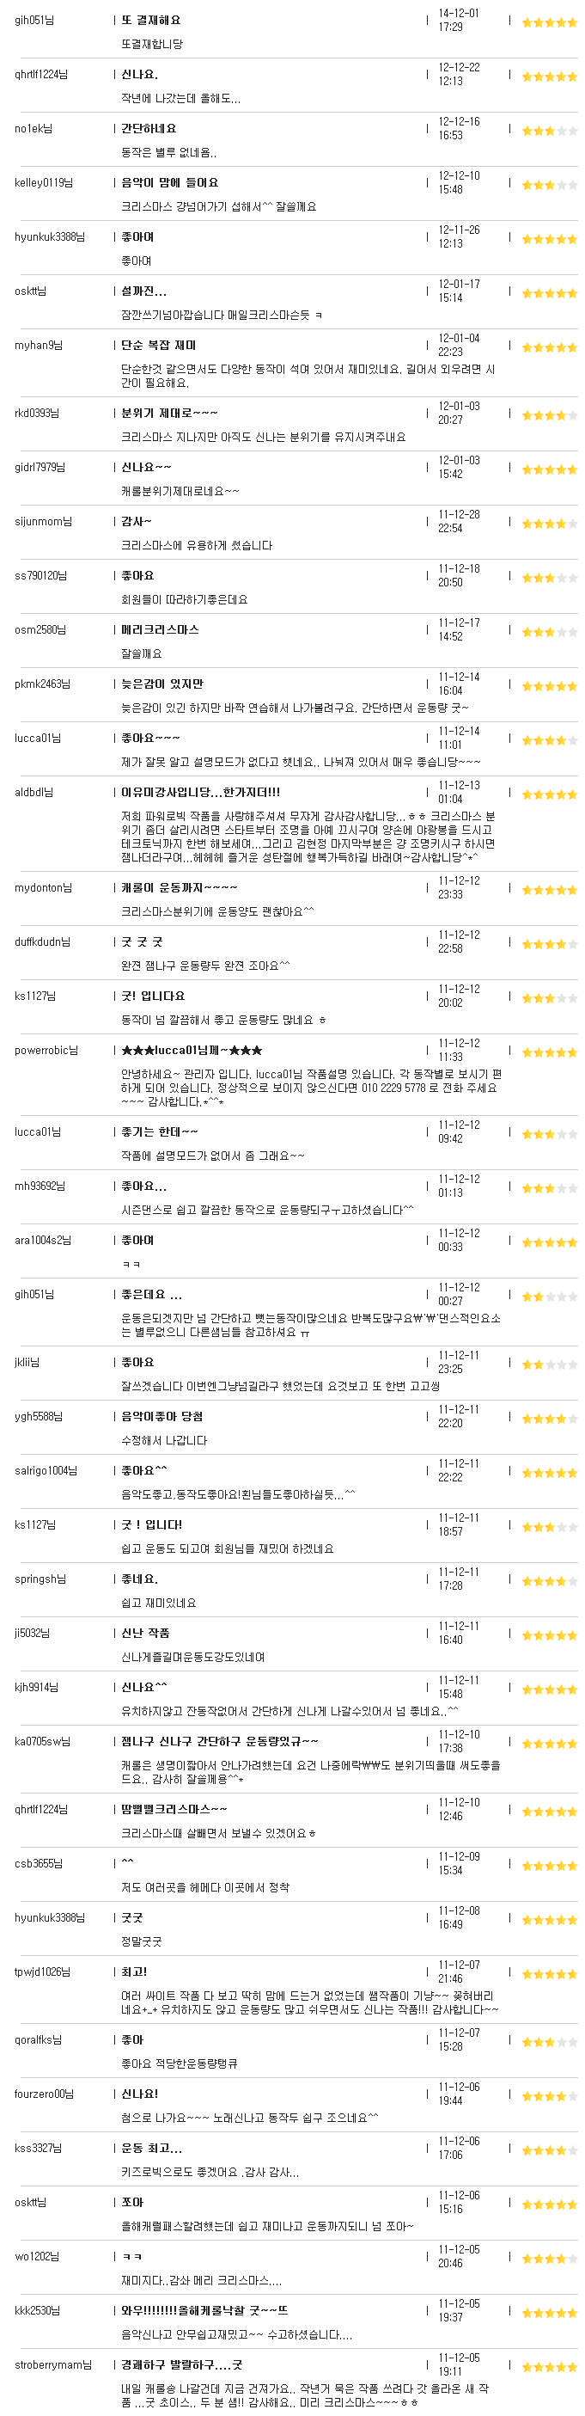Click the review text under fourzero00's '신나요!' title

pyautogui.click(x=249, y=2118)
